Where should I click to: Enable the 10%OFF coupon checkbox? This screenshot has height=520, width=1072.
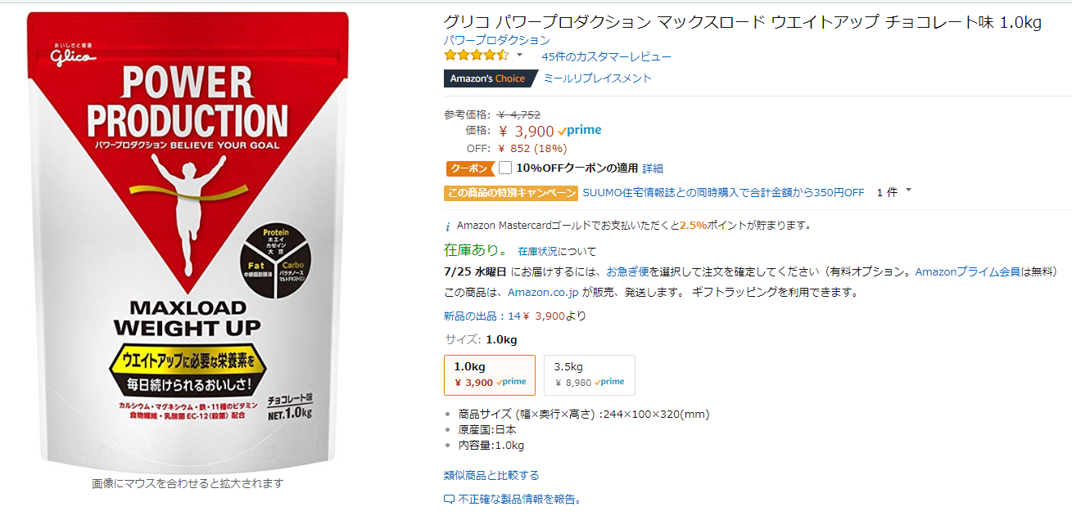[x=505, y=168]
